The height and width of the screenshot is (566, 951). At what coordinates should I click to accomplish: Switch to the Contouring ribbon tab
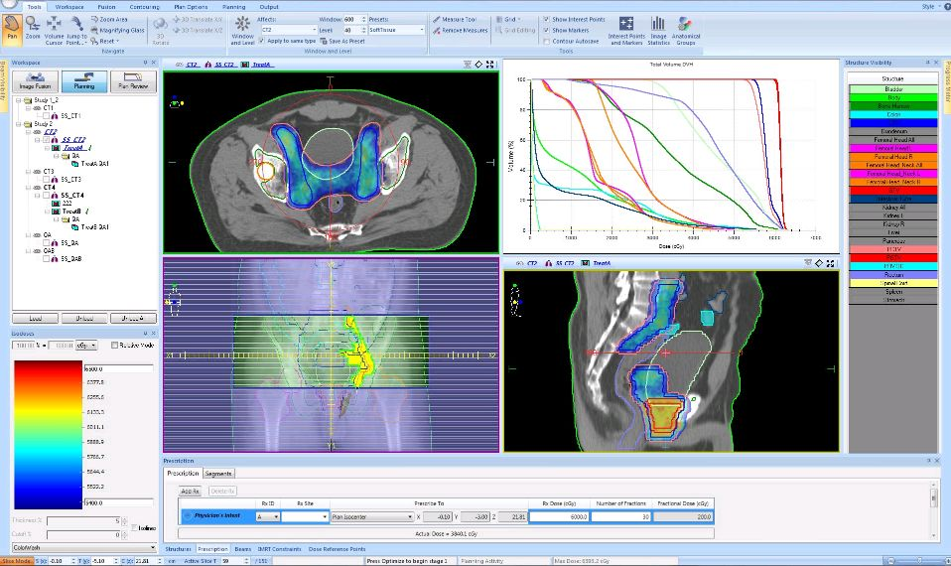click(144, 6)
